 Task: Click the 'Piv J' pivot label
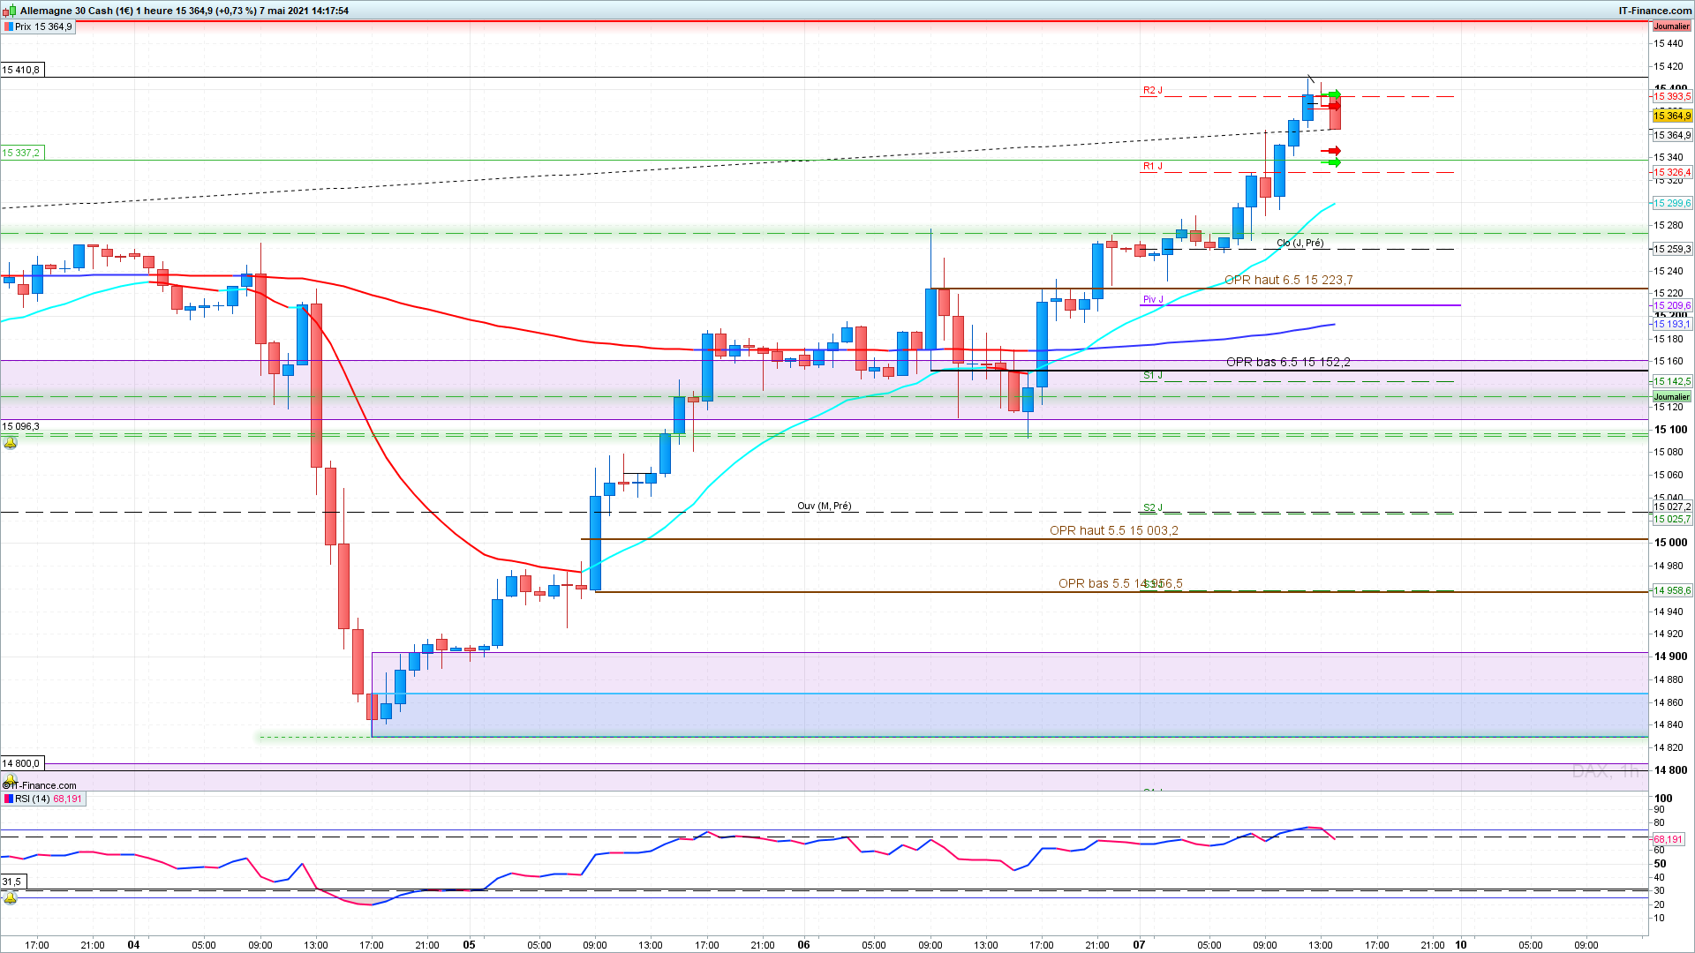[x=1153, y=299]
